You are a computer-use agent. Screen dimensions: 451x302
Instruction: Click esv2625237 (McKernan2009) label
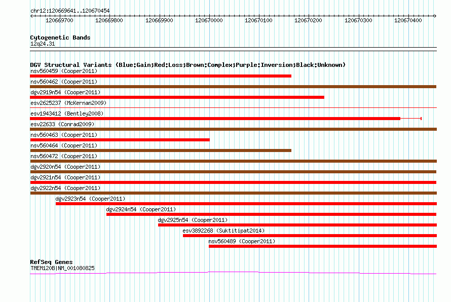coord(68,103)
